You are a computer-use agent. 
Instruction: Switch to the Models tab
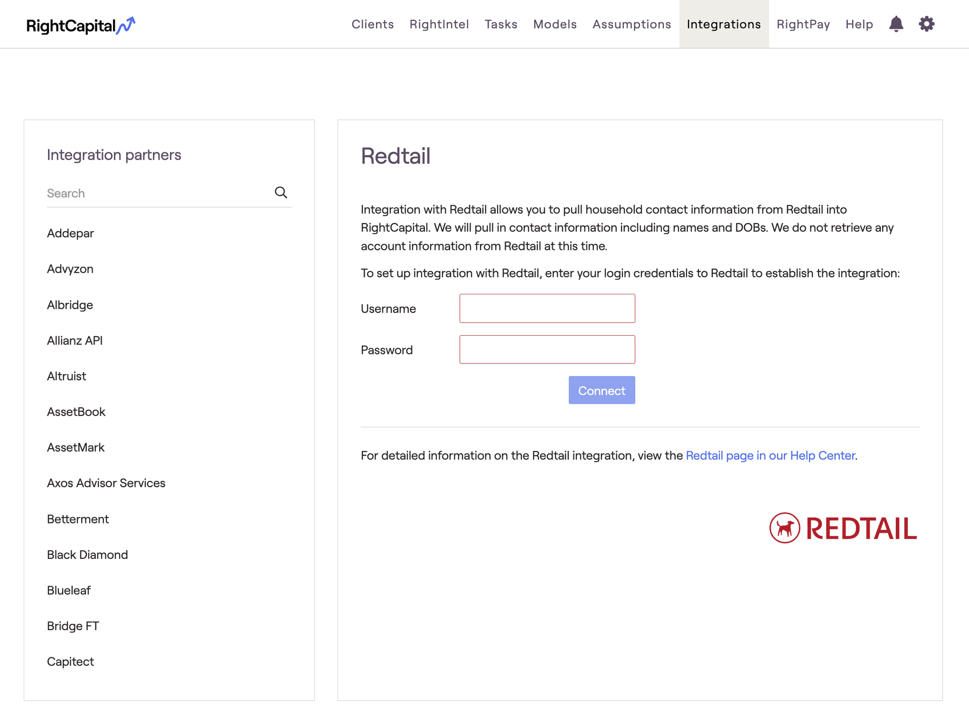[x=555, y=24]
